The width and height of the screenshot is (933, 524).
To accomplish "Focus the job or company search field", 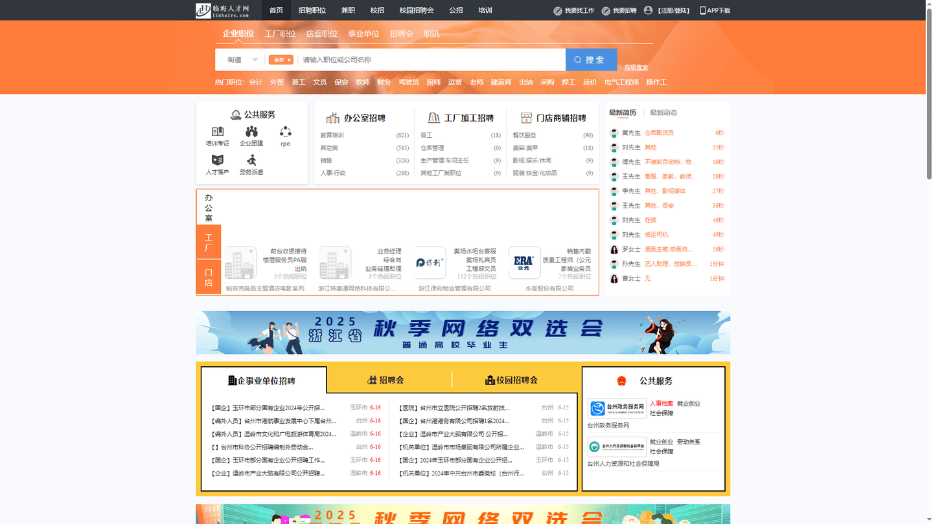I will (x=431, y=60).
